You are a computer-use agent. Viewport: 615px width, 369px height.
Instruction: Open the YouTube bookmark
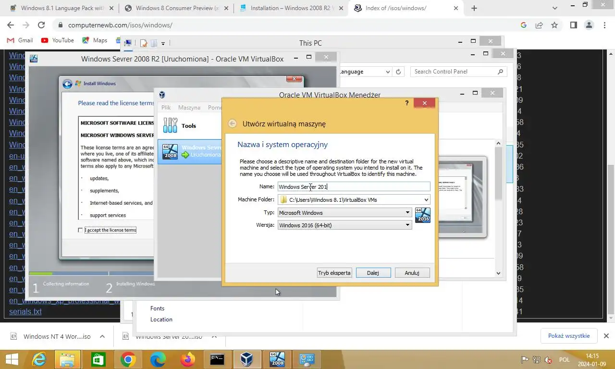click(x=58, y=40)
